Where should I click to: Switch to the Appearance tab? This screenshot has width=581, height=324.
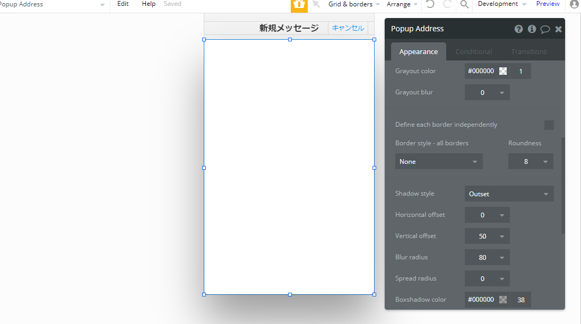(418, 51)
